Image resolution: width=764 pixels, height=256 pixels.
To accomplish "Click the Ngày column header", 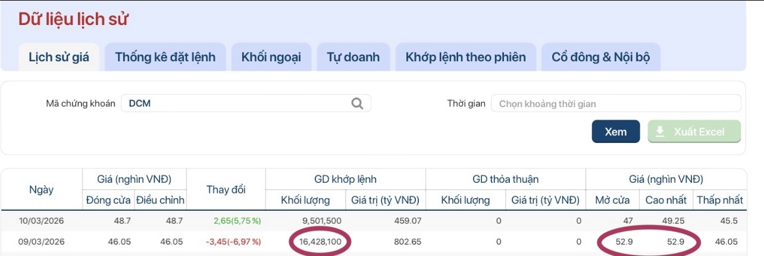I will [x=42, y=189].
